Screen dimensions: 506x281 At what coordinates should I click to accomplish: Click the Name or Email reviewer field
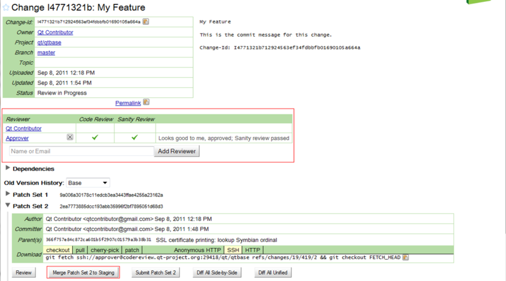pos(81,152)
